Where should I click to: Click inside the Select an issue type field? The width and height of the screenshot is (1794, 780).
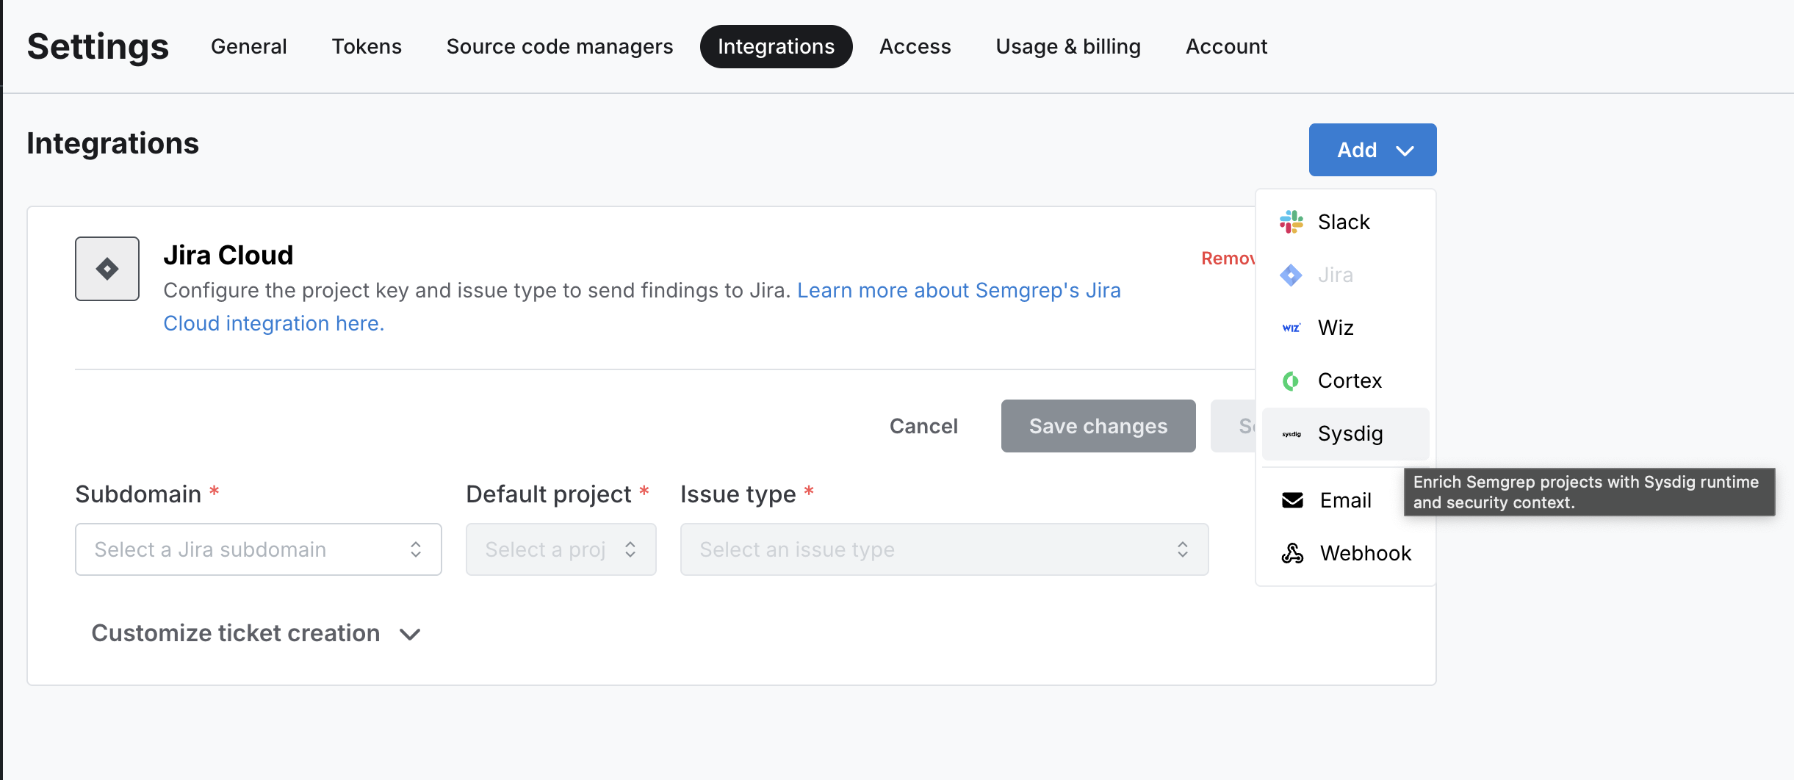pyautogui.click(x=943, y=549)
